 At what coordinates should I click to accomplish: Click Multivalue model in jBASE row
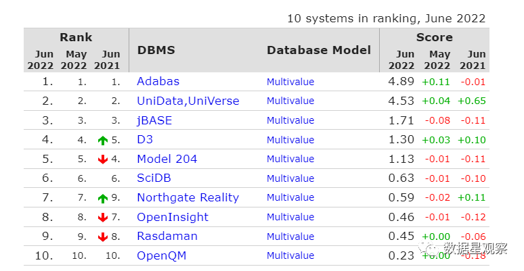[x=290, y=120]
